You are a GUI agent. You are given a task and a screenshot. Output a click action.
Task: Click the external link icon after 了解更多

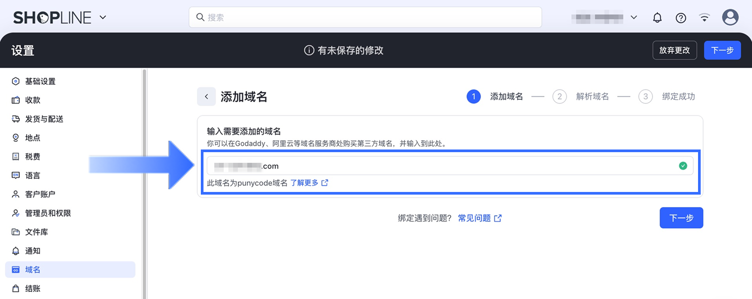point(325,183)
